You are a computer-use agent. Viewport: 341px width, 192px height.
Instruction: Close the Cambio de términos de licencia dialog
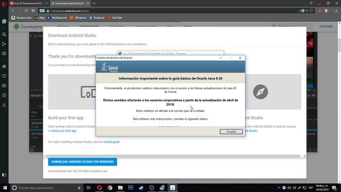[x=240, y=58]
